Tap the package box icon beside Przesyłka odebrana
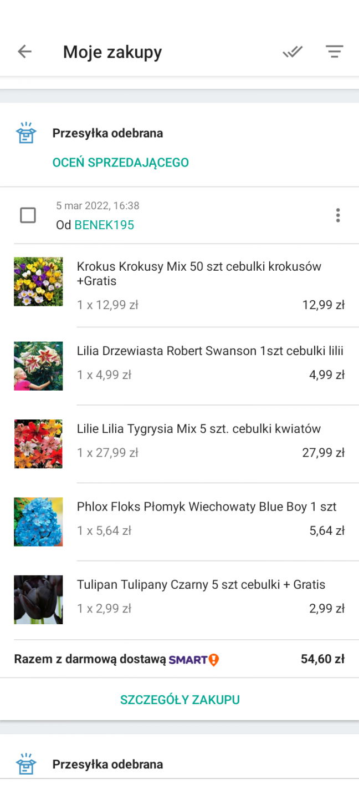The width and height of the screenshot is (359, 799). click(x=26, y=134)
